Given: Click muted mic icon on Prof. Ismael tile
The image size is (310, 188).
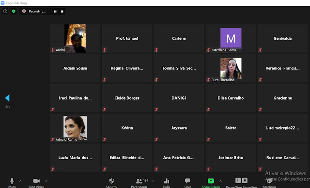Looking at the screenshot, I should tap(105, 50).
